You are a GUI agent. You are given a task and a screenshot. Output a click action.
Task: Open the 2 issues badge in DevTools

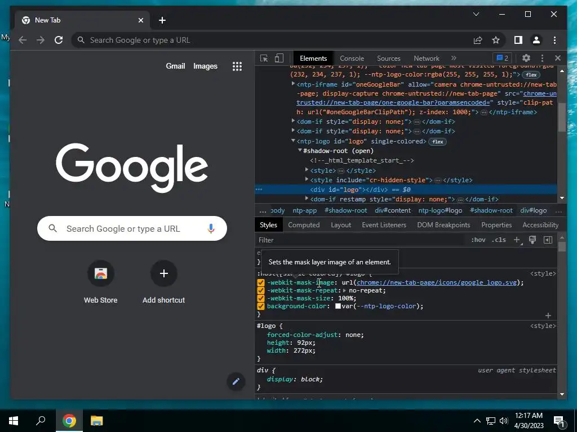(x=502, y=58)
